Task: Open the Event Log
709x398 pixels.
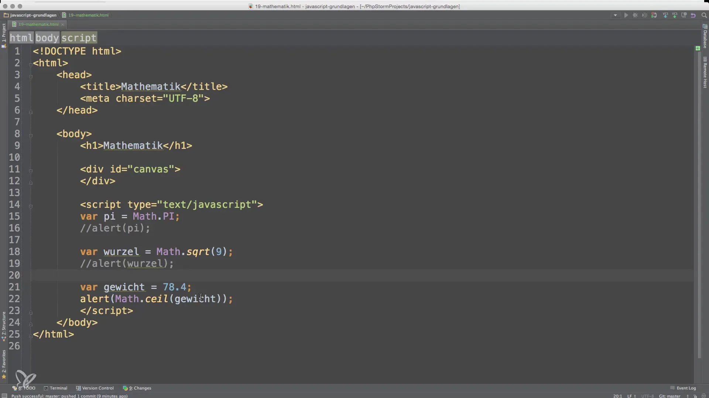Action: (x=683, y=388)
